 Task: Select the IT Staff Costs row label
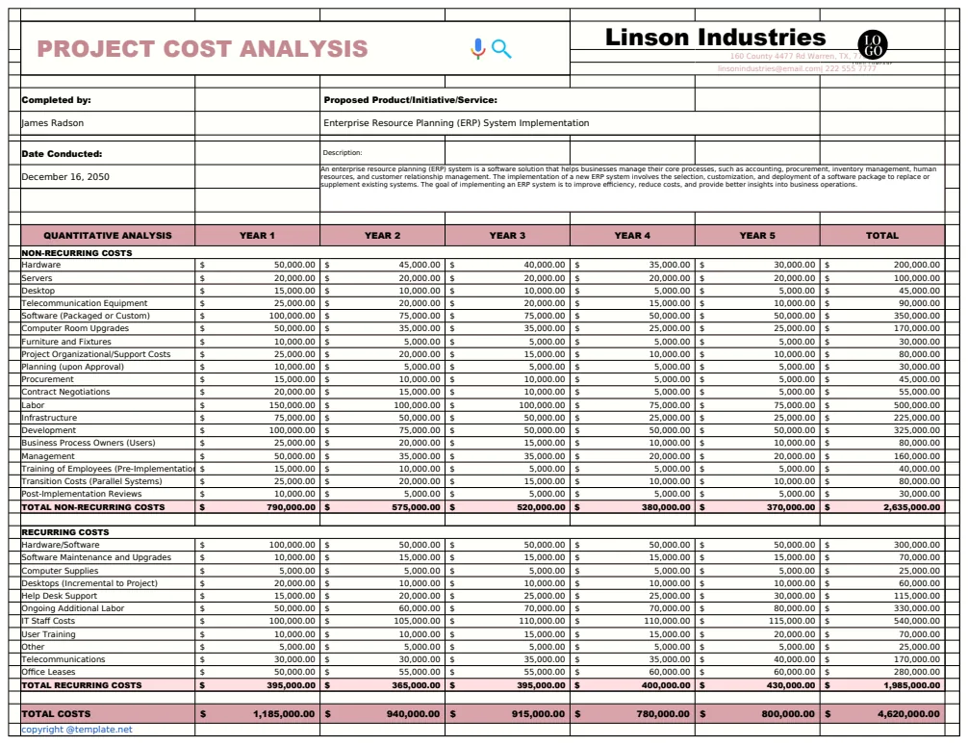(x=48, y=621)
